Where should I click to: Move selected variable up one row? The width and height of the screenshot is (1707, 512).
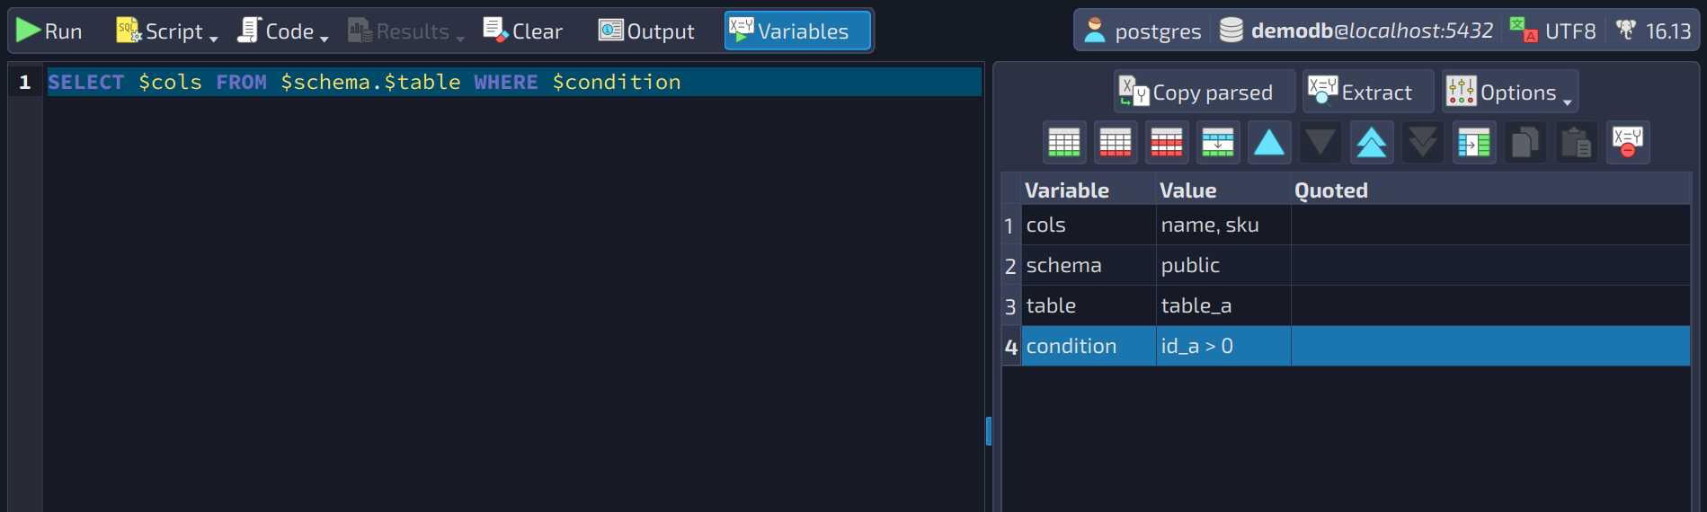1269,142
